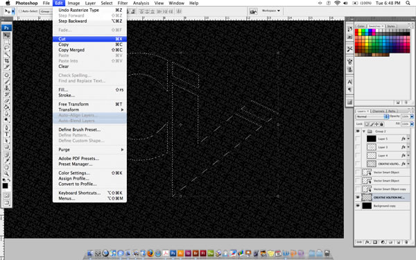Image resolution: width=416 pixels, height=260 pixels.
Task: Switch to the Styles tab
Action: coord(391,26)
